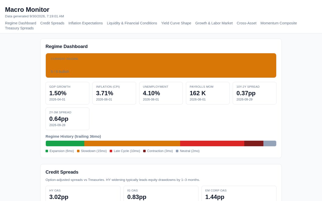Select the IG OAS 0.83pp card

coord(161,193)
